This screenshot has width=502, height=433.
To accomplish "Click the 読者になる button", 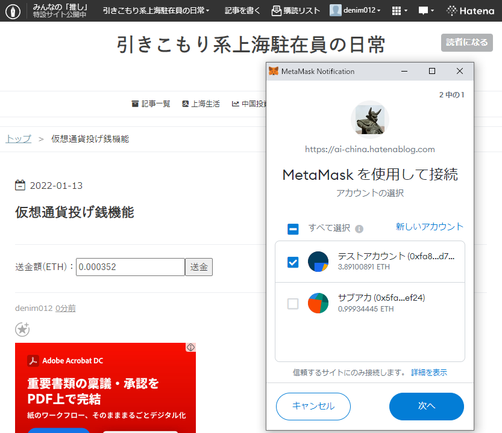I will tap(467, 43).
